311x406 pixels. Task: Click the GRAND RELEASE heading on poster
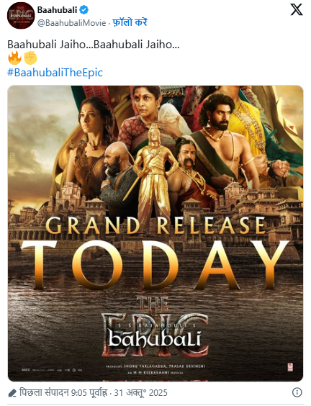coord(155,225)
